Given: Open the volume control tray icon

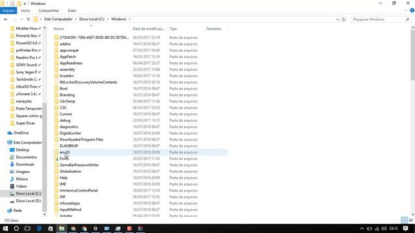Looking at the screenshot, I should pyautogui.click(x=384, y=228).
